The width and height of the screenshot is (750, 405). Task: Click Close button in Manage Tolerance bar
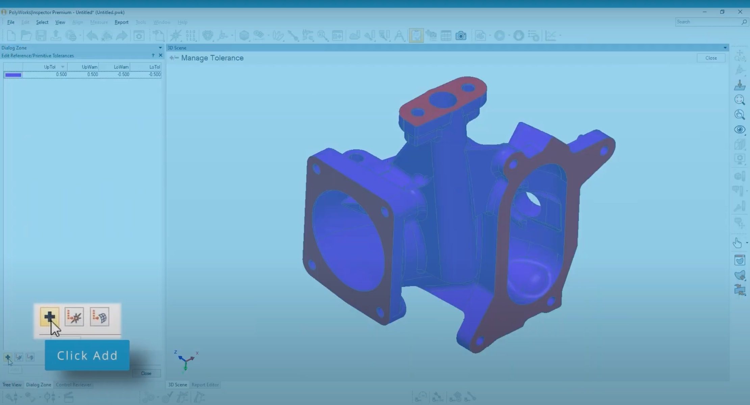click(711, 58)
